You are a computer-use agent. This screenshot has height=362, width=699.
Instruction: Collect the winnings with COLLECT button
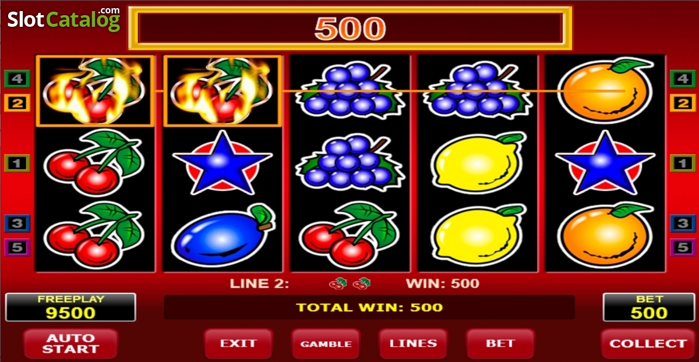point(648,344)
